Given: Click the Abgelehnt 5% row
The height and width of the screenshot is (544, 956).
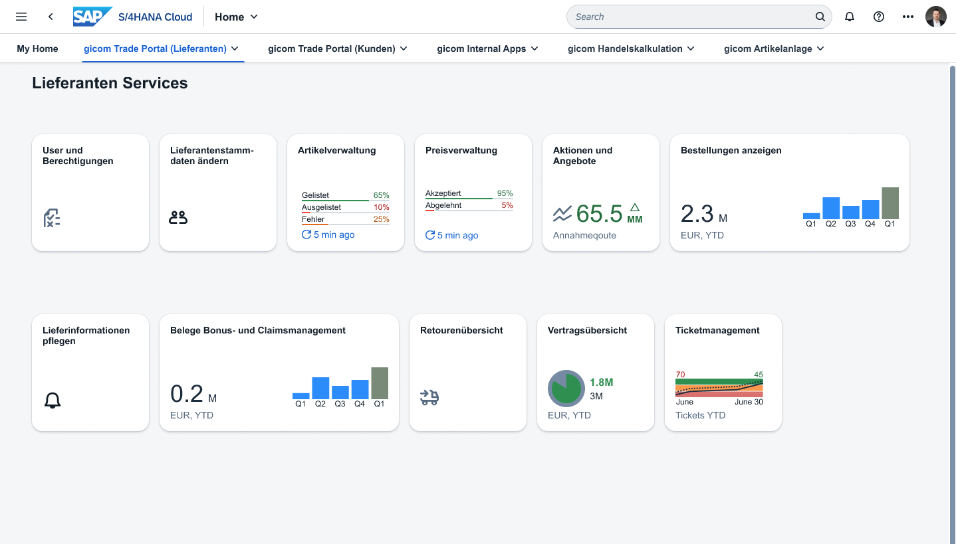Looking at the screenshot, I should tap(469, 206).
